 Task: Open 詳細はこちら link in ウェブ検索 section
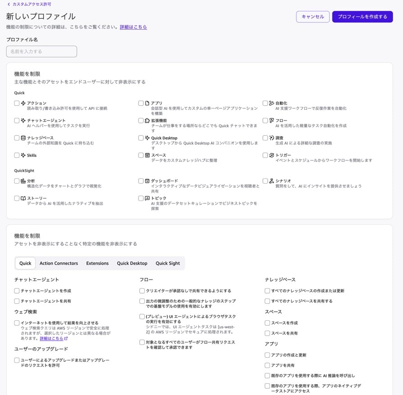[x=51, y=339]
